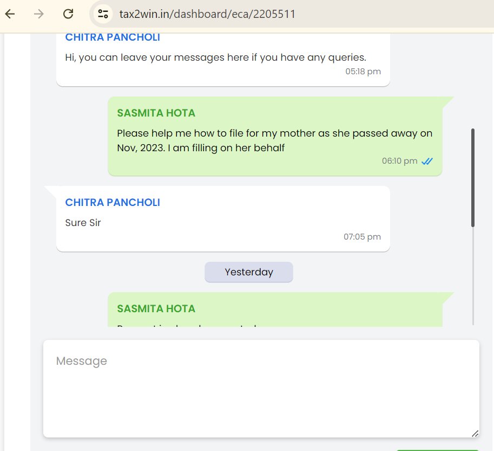This screenshot has height=451, width=494.
Task: Go back to the previous page
Action: coord(10,14)
